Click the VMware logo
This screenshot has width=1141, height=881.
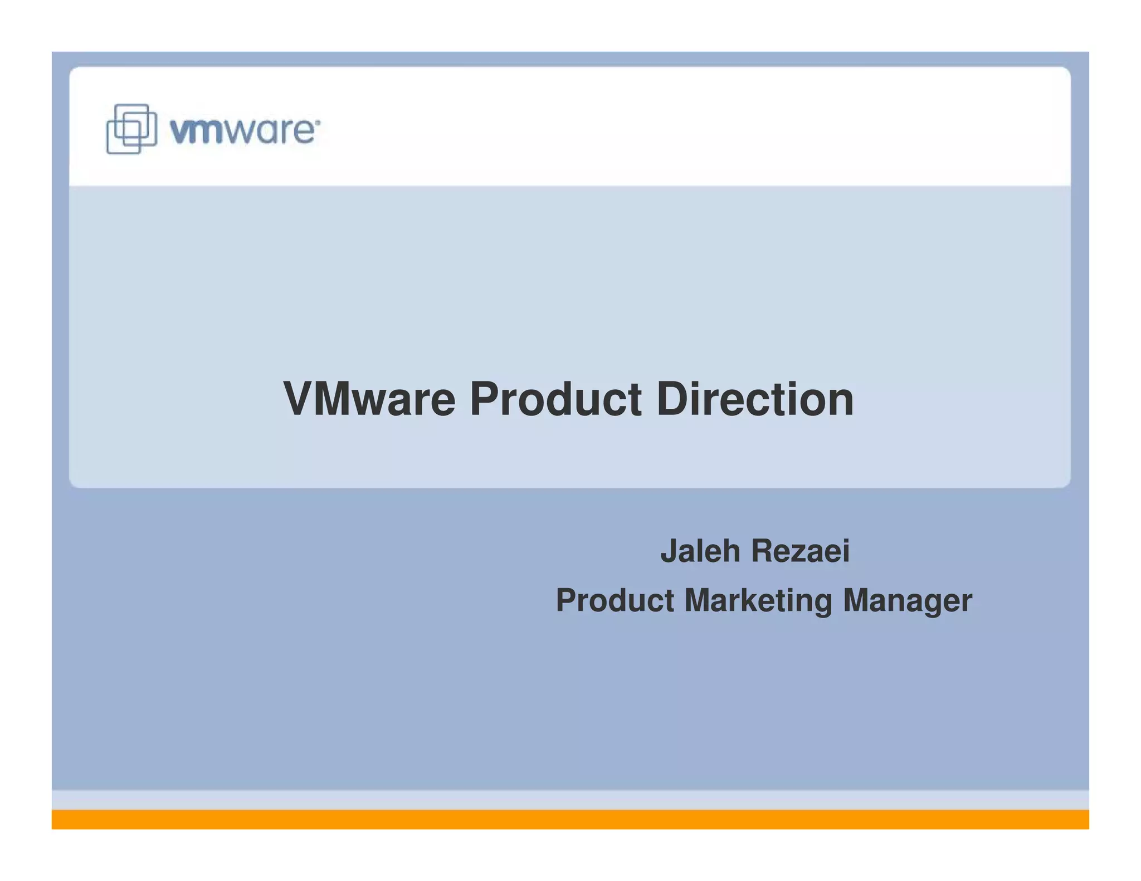213,129
